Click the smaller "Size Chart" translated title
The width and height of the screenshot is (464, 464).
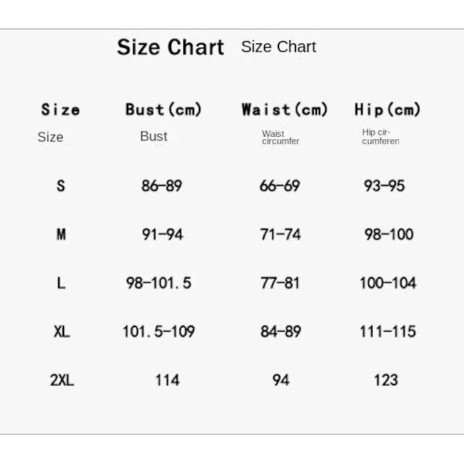point(278,46)
